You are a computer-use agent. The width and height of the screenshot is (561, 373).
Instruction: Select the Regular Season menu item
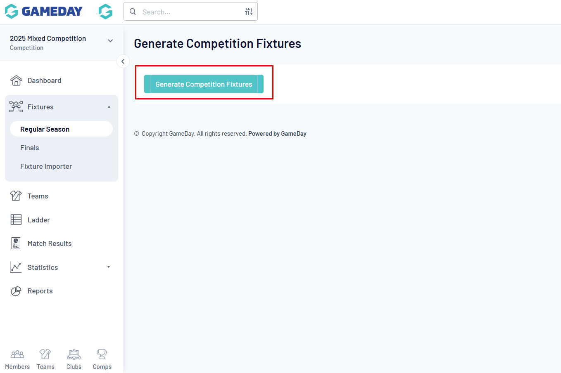click(45, 129)
